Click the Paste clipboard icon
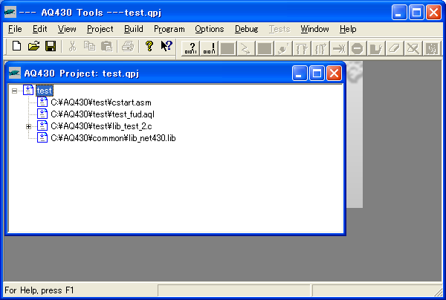Viewport: 446px width, 300px height. pos(106,46)
